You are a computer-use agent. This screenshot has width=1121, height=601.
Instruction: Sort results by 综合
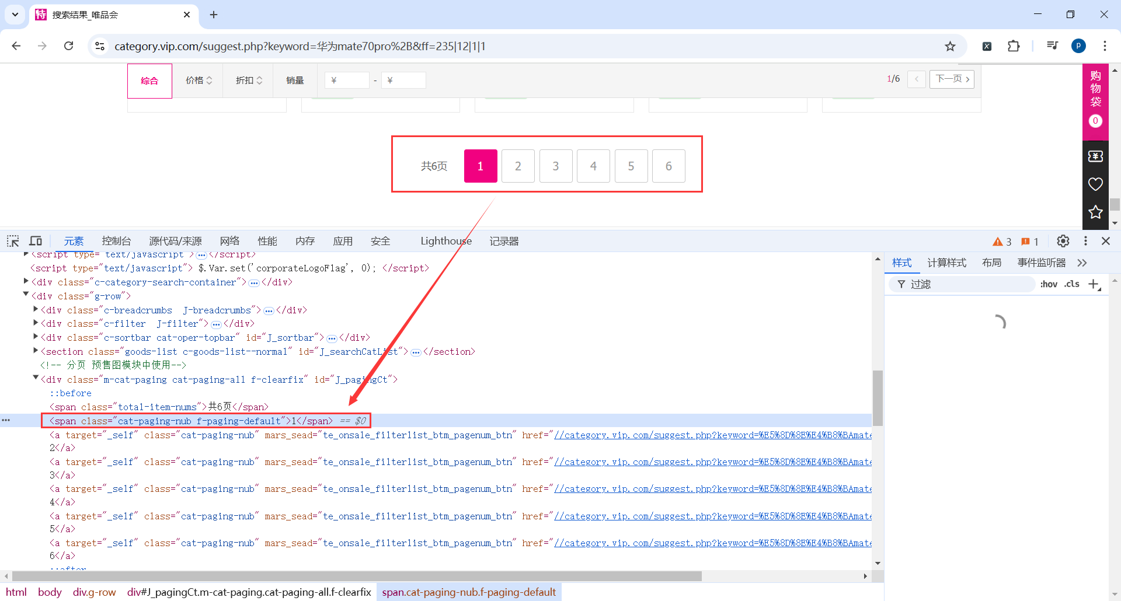149,81
